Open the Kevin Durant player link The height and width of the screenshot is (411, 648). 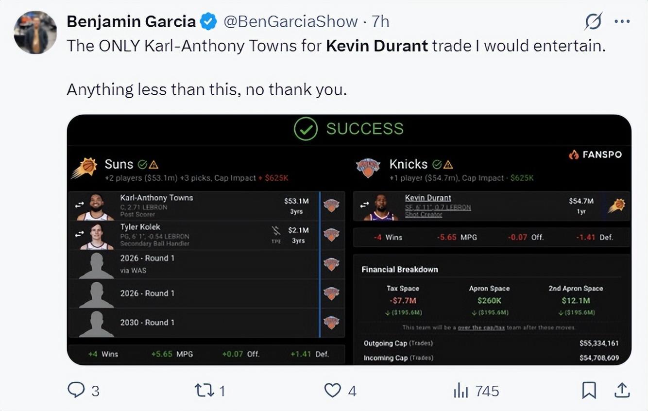click(x=428, y=198)
